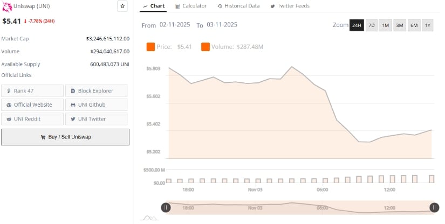Toggle the orange Price legend swatch
The image size is (445, 224).
click(150, 47)
